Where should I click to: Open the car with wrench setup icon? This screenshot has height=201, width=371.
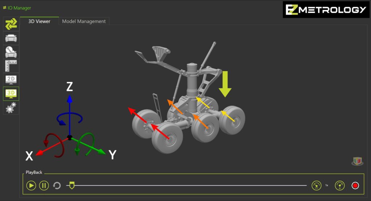(x=11, y=52)
